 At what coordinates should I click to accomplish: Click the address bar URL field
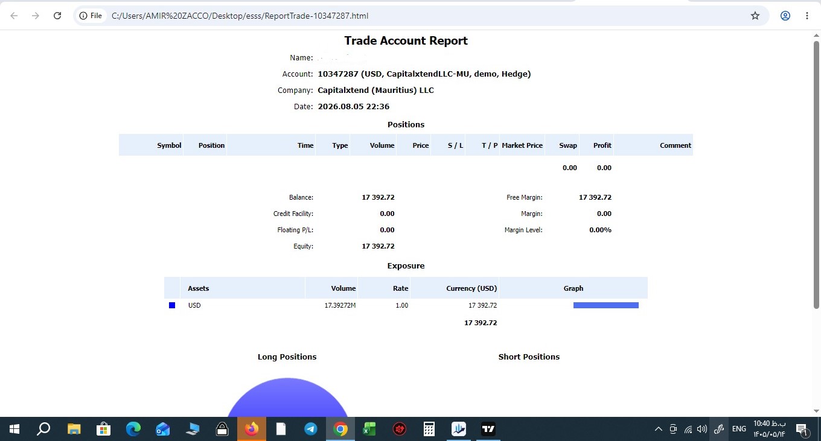[423, 16]
